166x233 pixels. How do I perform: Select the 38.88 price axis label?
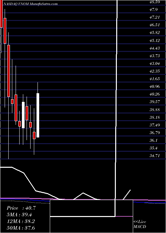click(154, 110)
